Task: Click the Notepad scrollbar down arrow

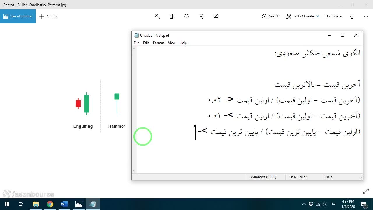Action: pyautogui.click(x=134, y=171)
